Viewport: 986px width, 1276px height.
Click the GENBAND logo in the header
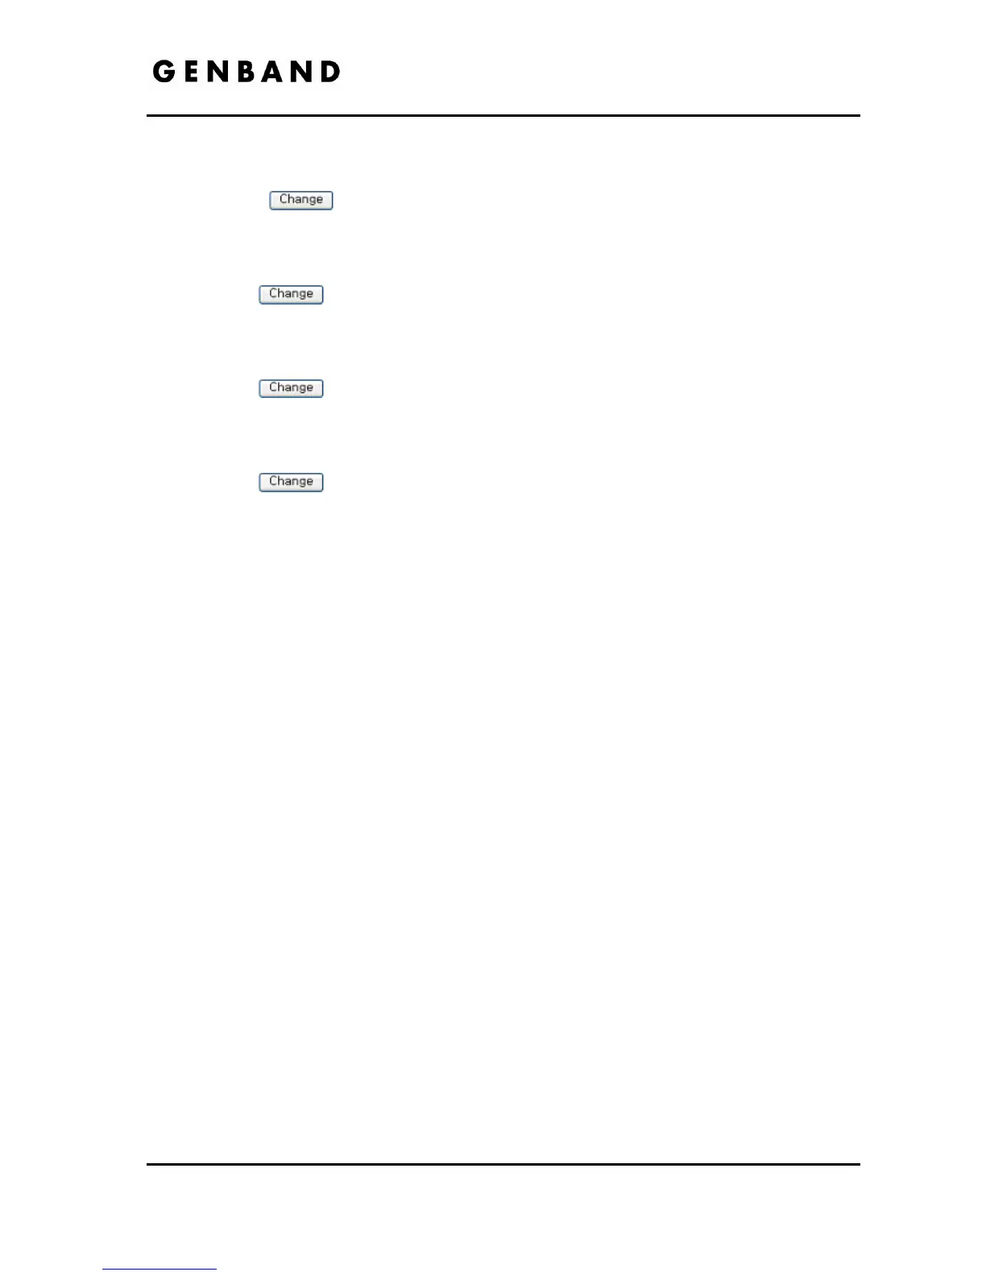click(x=246, y=72)
